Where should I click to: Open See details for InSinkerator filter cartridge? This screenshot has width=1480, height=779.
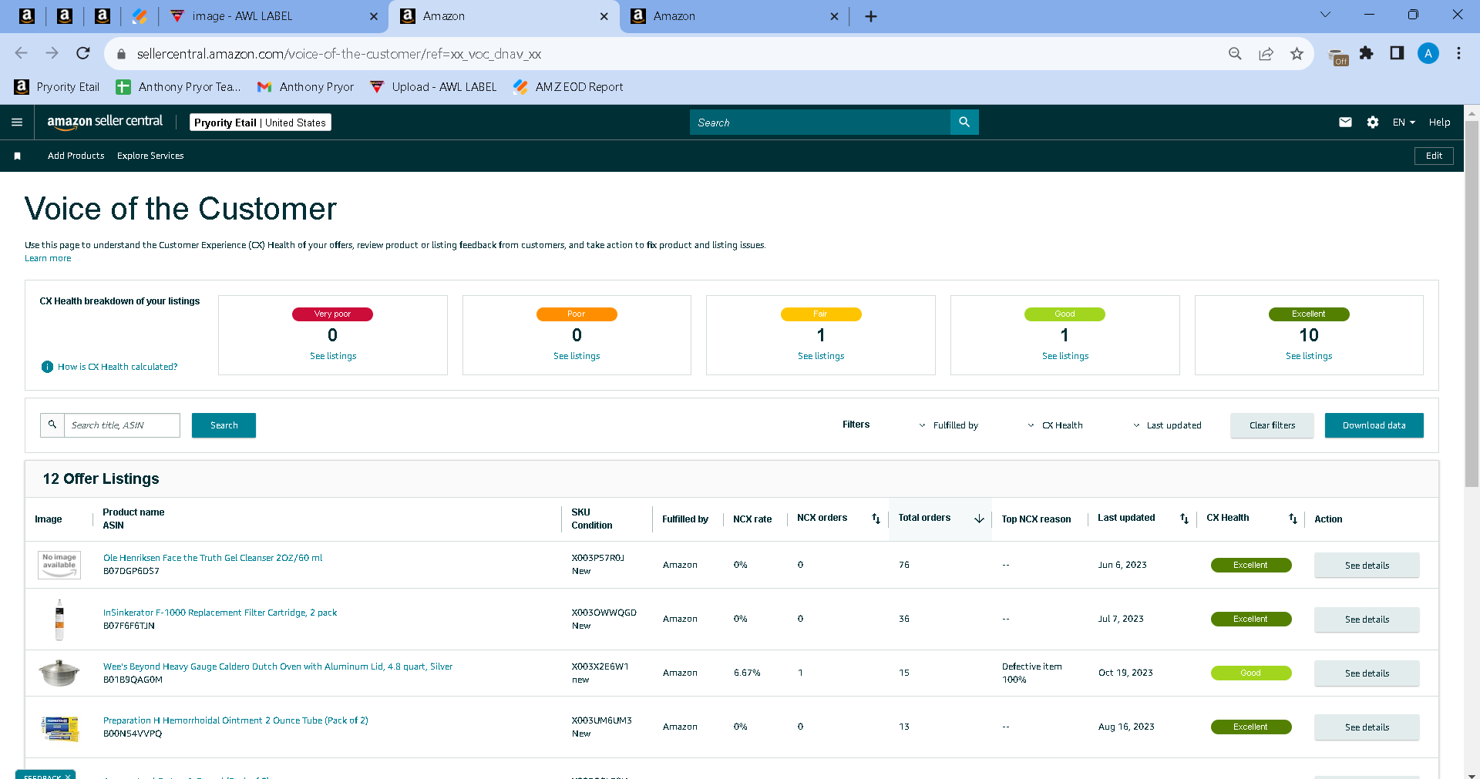pos(1367,620)
